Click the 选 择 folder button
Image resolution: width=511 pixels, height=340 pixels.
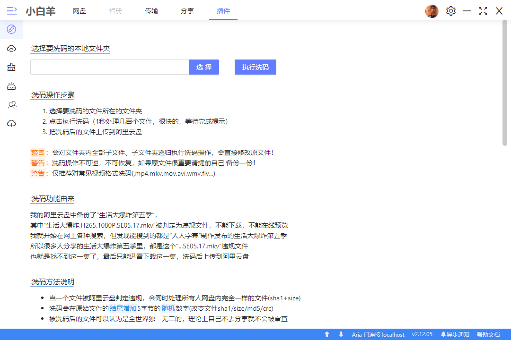(203, 67)
